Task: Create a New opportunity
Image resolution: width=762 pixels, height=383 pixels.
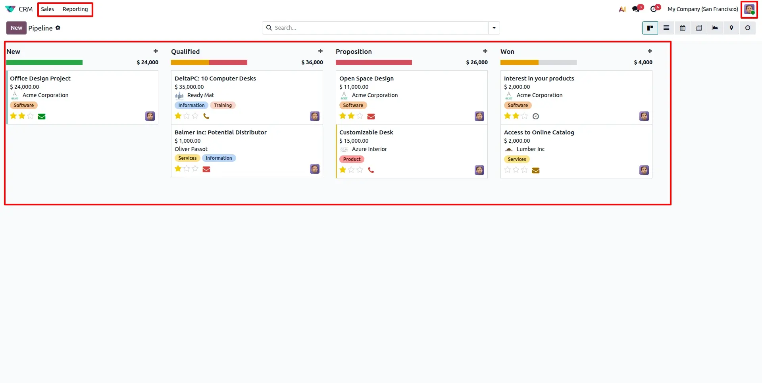Action: click(16, 28)
